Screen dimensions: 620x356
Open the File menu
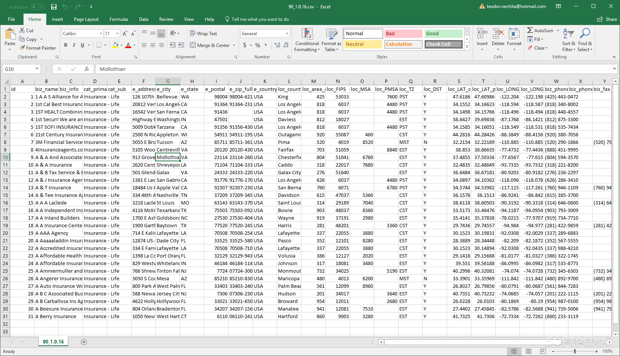tap(11, 19)
